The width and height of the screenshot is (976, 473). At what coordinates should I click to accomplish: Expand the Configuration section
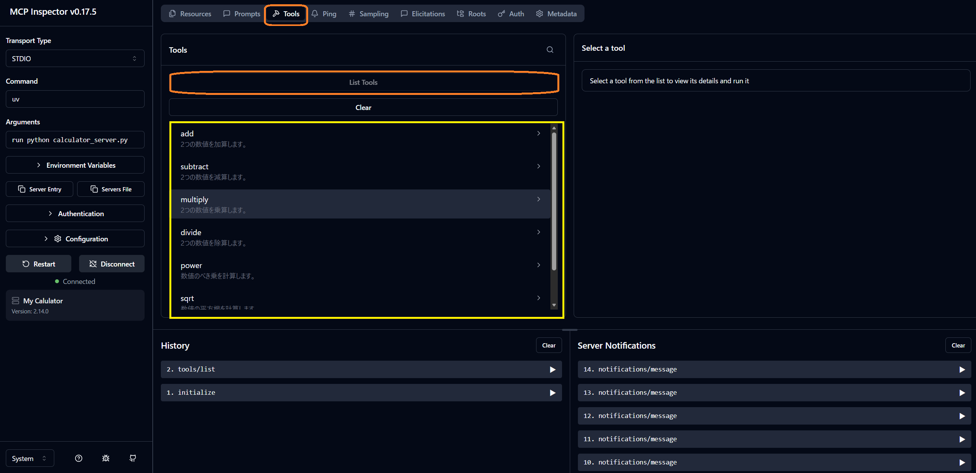click(x=75, y=239)
